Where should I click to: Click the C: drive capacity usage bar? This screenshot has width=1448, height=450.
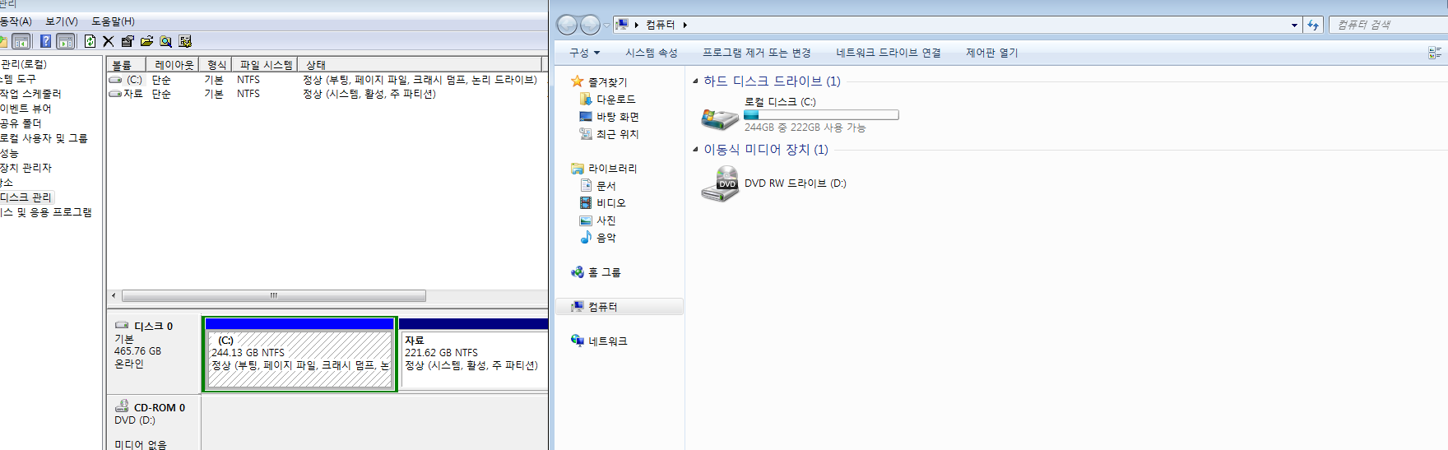coord(821,115)
